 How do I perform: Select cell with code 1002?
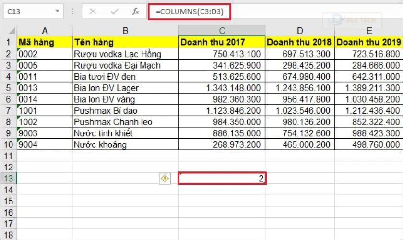45,122
